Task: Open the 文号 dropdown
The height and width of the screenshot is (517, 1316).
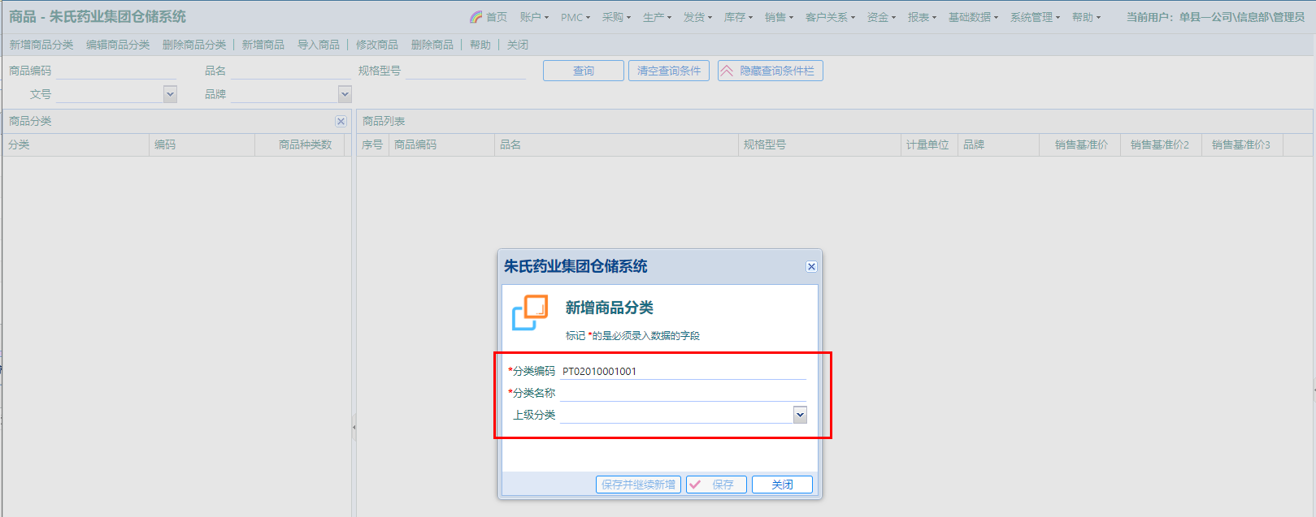Action: (170, 94)
